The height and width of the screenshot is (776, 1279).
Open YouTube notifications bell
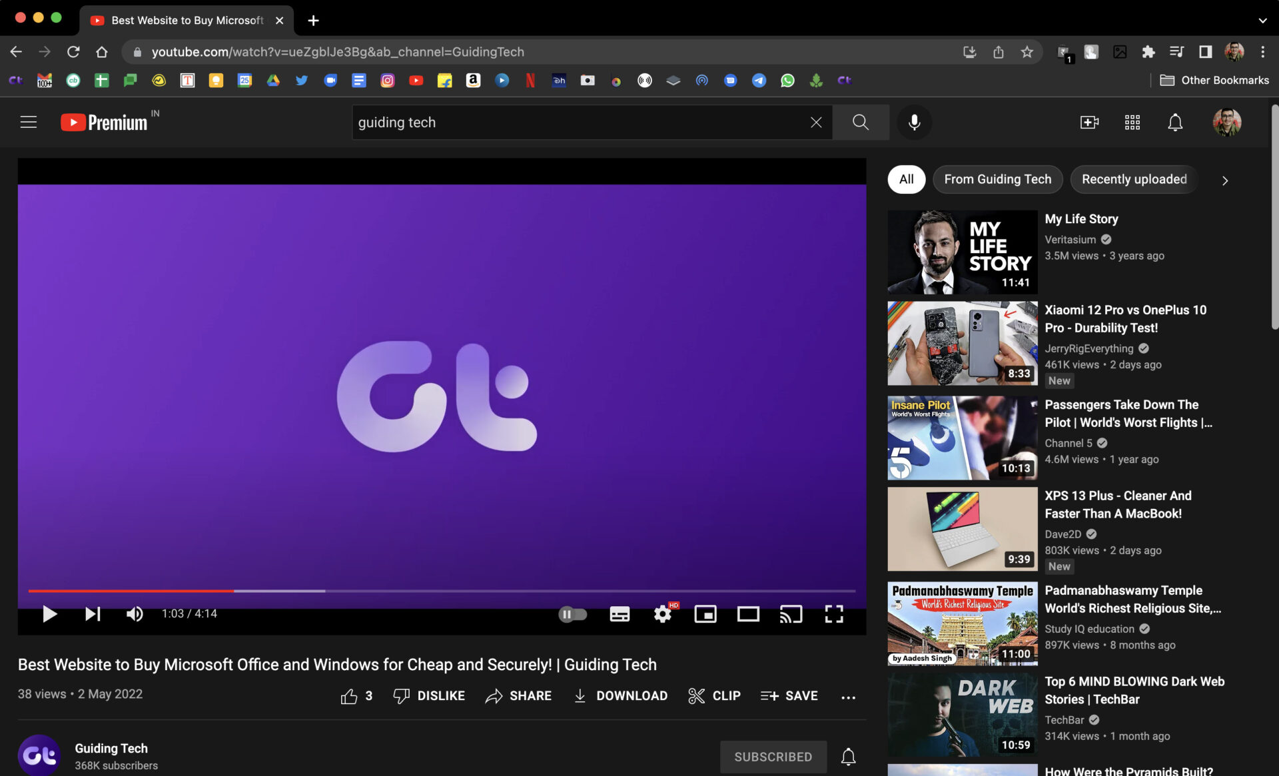click(x=1175, y=123)
